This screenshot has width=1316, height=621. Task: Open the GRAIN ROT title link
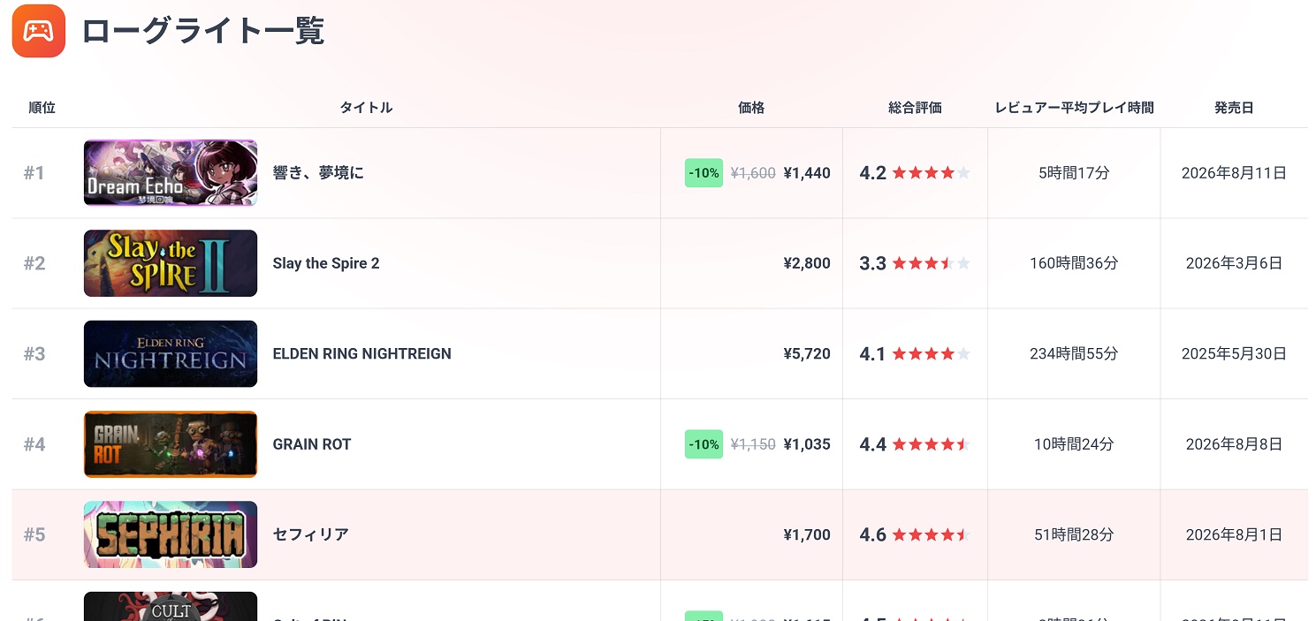(312, 444)
